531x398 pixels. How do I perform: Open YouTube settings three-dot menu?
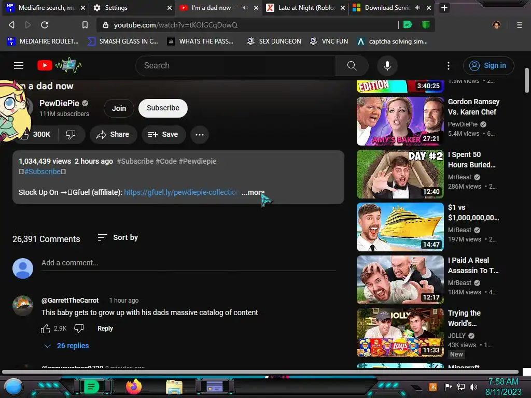(x=449, y=66)
